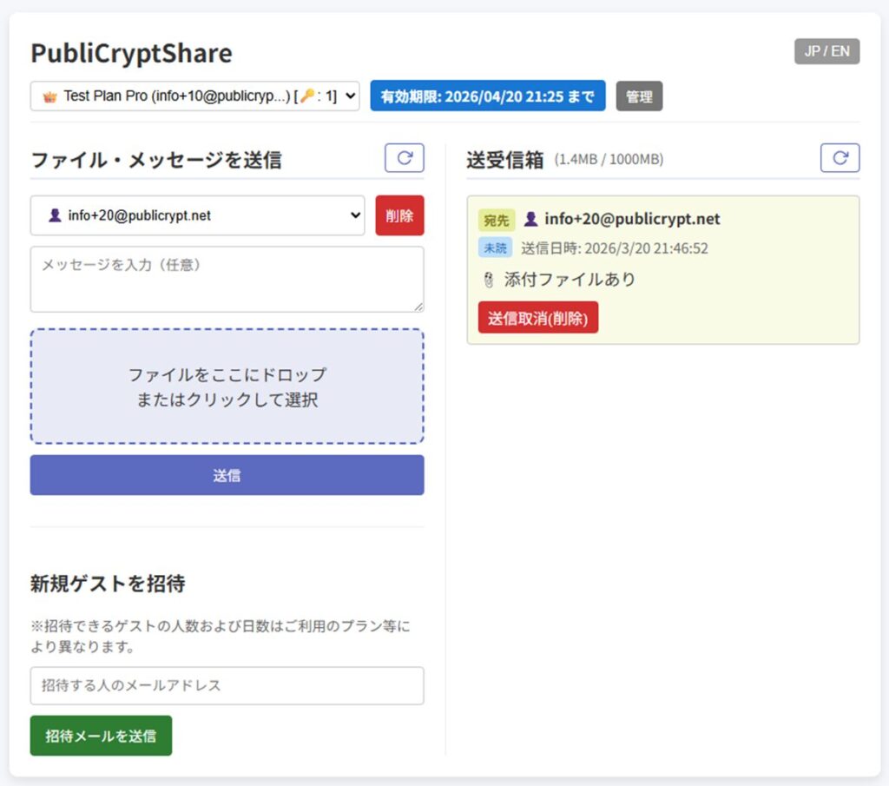The height and width of the screenshot is (786, 889).
Task: Click the paperclip attachment icon in the message
Action: pos(488,280)
